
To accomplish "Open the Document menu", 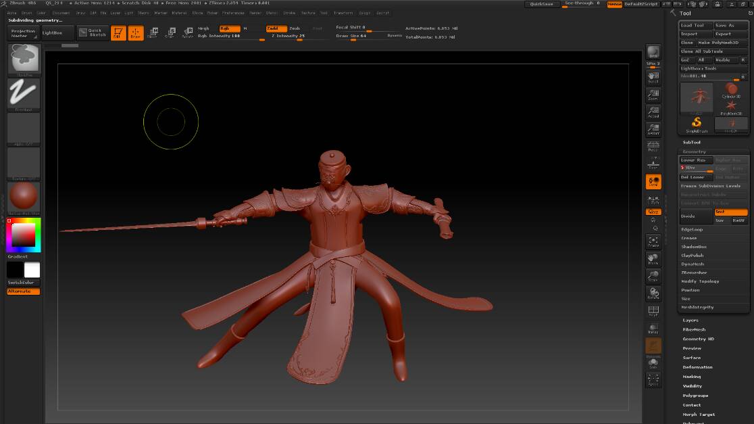I will pyautogui.click(x=61, y=13).
